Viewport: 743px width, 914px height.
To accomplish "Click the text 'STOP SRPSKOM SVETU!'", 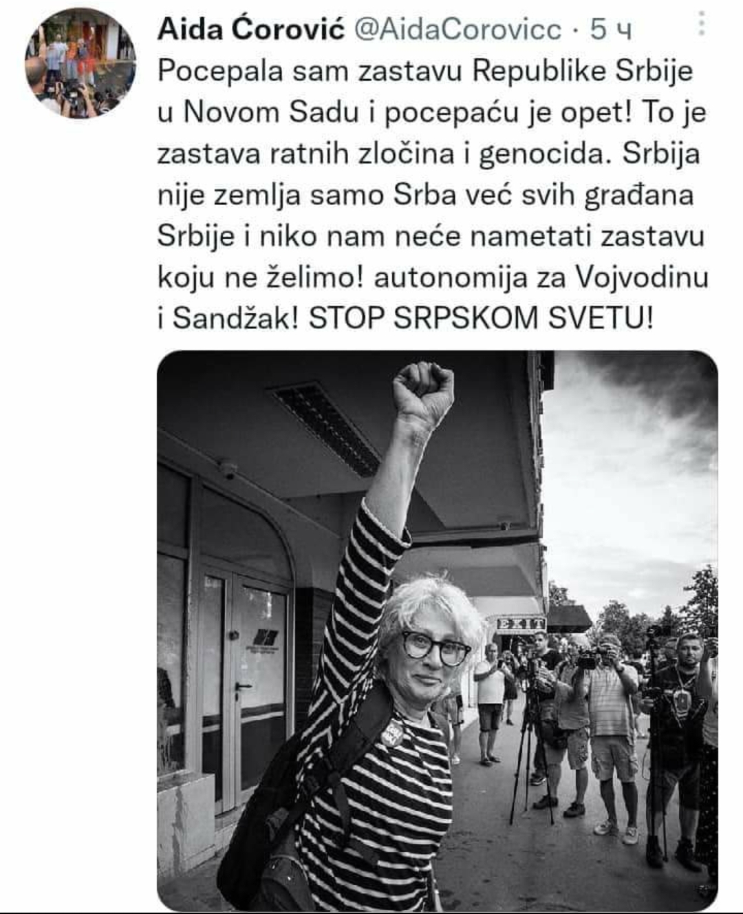I will pos(480,319).
